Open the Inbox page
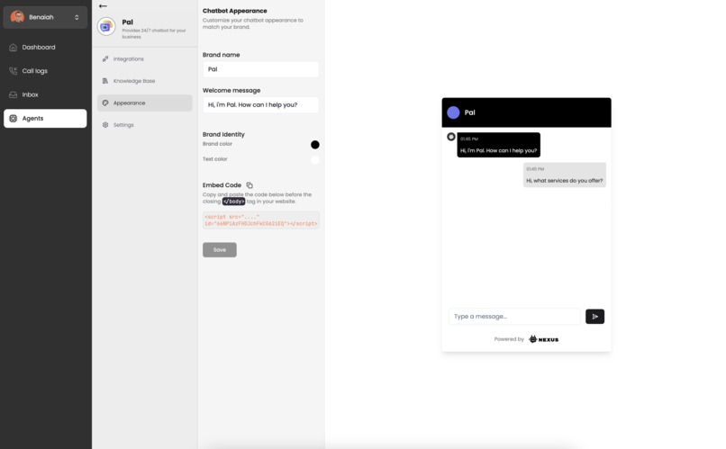 (x=45, y=94)
